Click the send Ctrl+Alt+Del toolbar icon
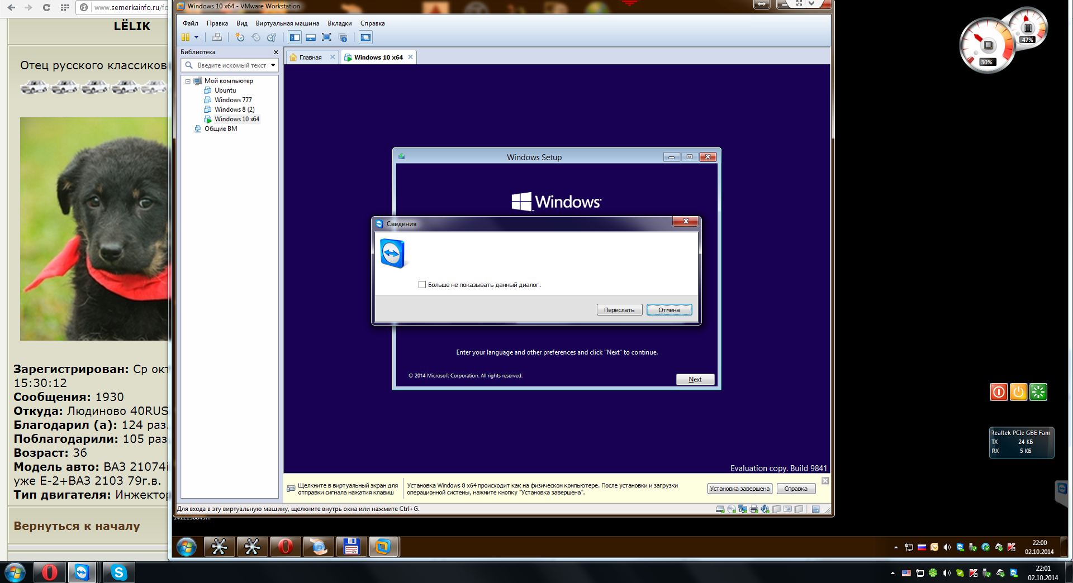The height and width of the screenshot is (583, 1073). pos(217,37)
